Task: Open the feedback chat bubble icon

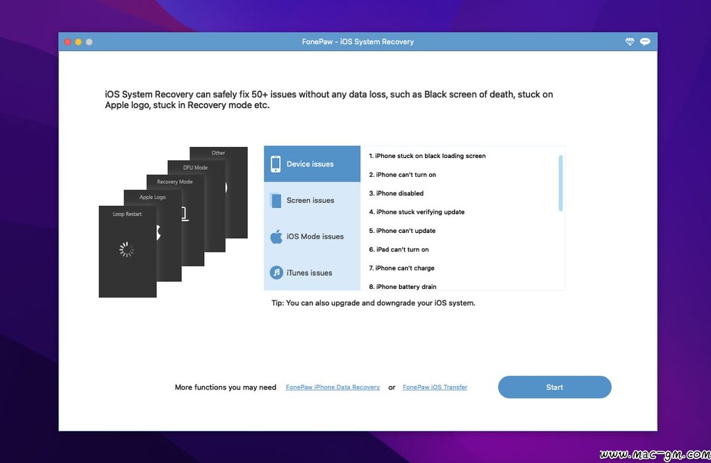Action: point(645,42)
